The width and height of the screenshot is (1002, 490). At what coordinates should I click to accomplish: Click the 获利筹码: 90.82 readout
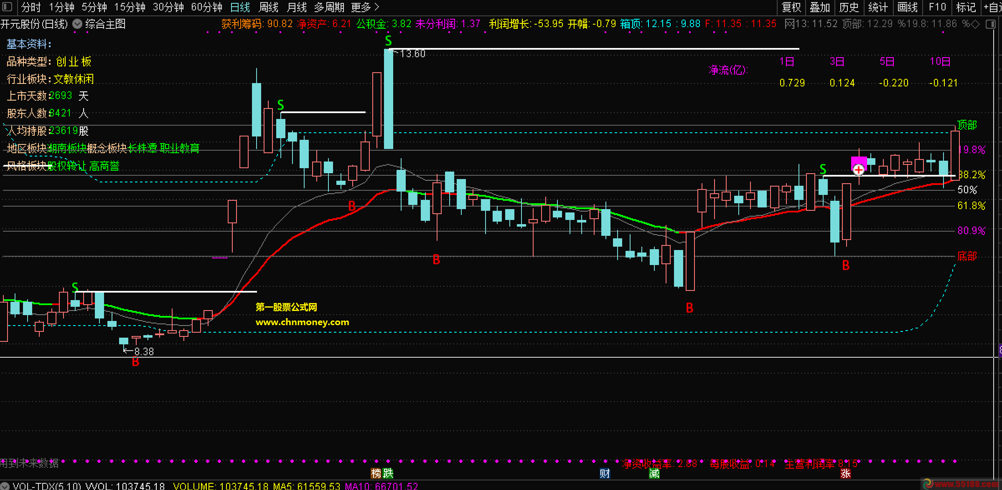coord(257,24)
